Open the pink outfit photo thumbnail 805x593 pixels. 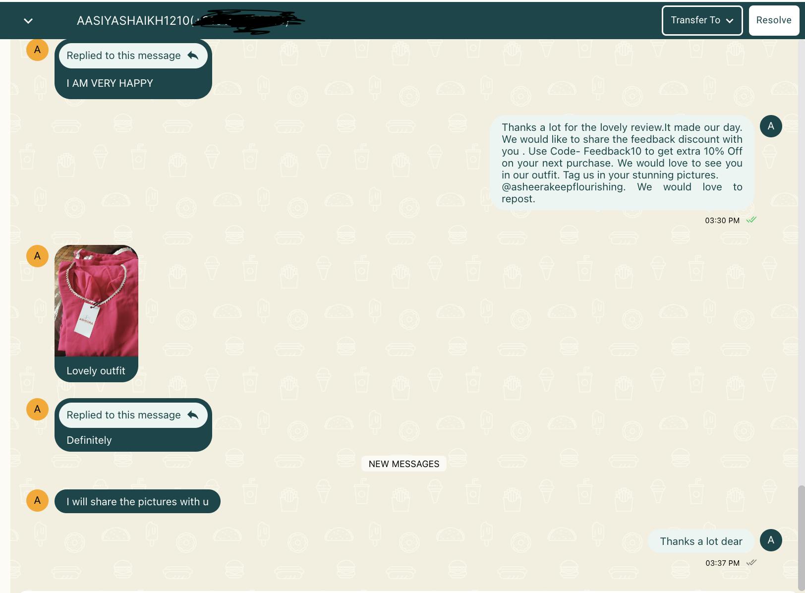click(96, 301)
